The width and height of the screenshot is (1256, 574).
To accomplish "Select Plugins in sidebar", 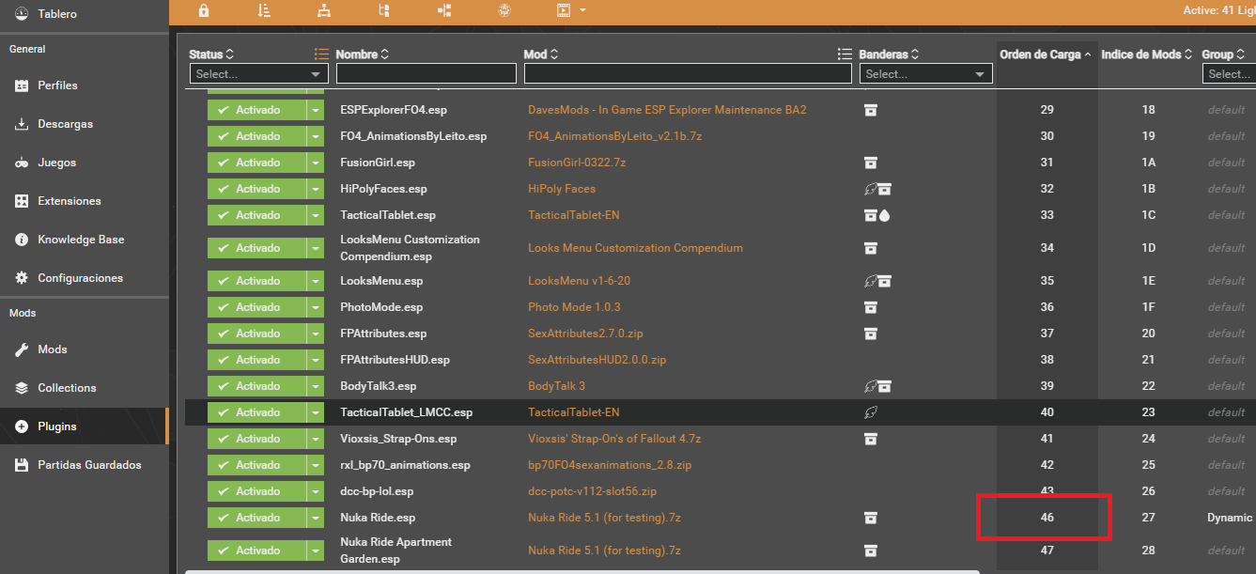I will 85,427.
